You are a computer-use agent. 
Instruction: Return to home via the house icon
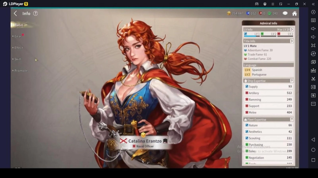(294, 13)
